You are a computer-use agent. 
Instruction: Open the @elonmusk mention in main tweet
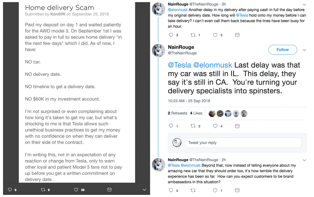coord(212,65)
